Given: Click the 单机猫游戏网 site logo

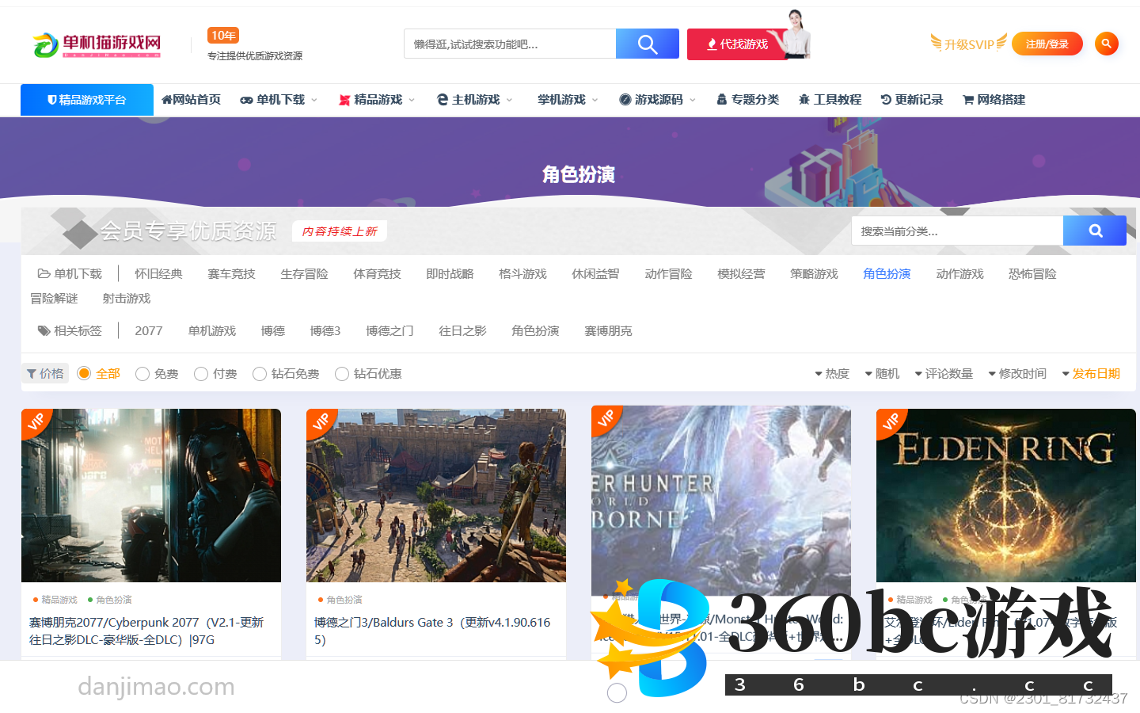Looking at the screenshot, I should point(97,44).
